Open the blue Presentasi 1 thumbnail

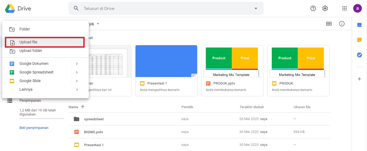pyautogui.click(x=166, y=61)
